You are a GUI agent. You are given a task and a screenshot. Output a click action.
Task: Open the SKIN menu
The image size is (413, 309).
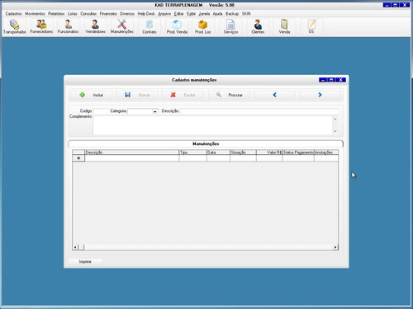coord(246,14)
